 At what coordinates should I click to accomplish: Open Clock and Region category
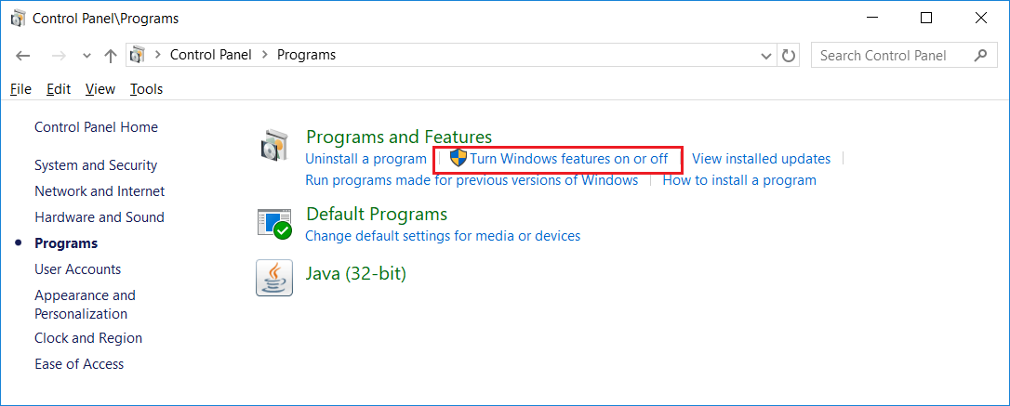pyautogui.click(x=88, y=338)
